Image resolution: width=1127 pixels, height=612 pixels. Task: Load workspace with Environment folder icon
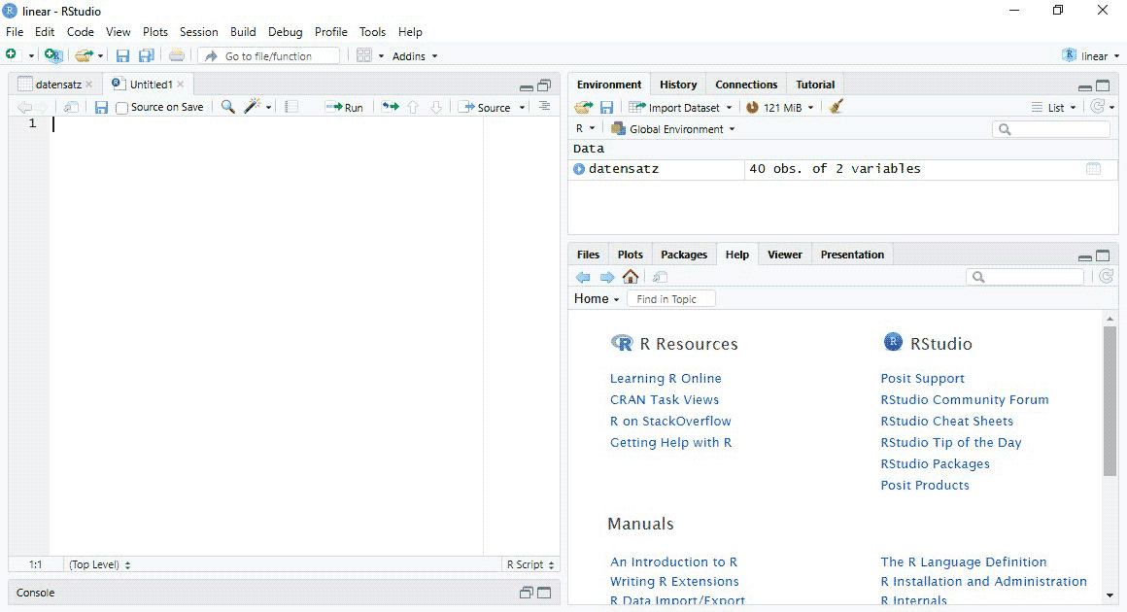click(x=584, y=107)
